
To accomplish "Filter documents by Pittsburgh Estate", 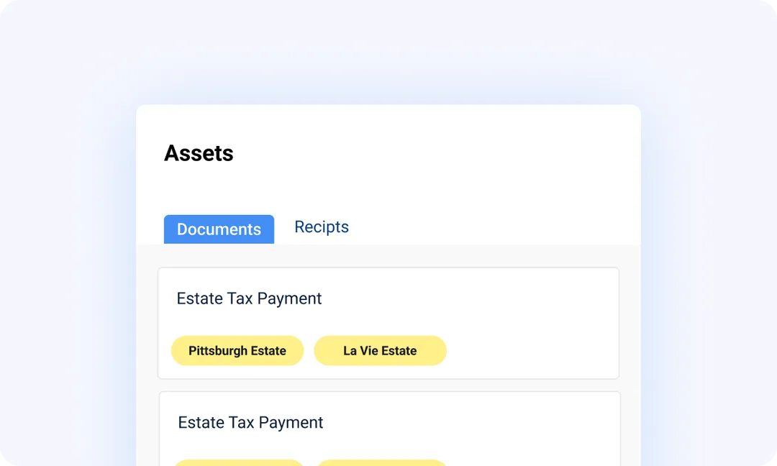I will coord(237,350).
